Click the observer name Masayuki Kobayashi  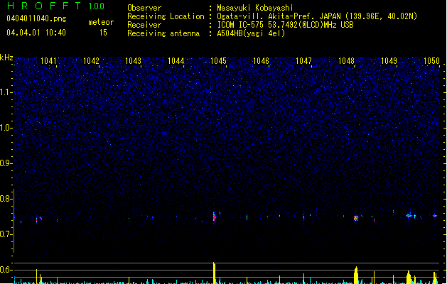255,8
